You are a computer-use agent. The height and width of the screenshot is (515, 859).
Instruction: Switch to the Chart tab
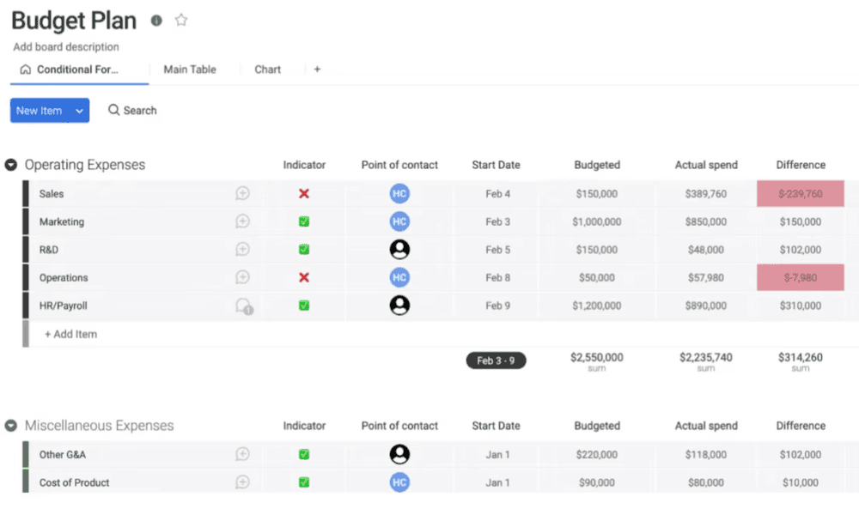(x=267, y=70)
